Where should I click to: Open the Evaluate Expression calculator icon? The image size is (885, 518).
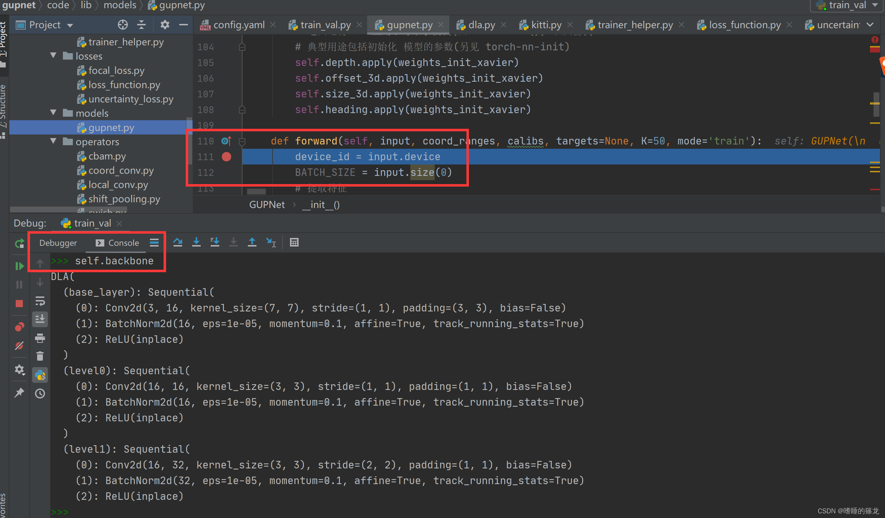pyautogui.click(x=294, y=243)
